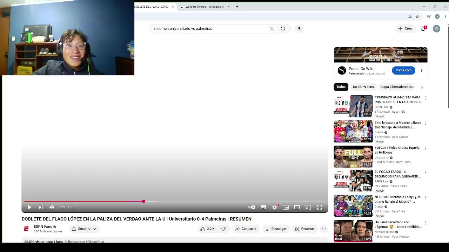Click the DisneyPlus hashtag
Screen dimensions: 449x252
tap(95, 242)
